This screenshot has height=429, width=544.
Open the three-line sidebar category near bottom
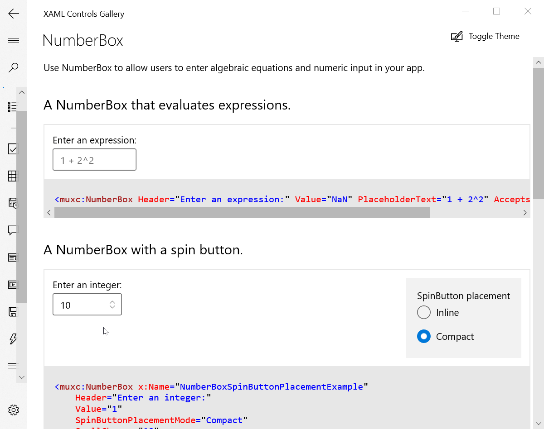point(13,366)
